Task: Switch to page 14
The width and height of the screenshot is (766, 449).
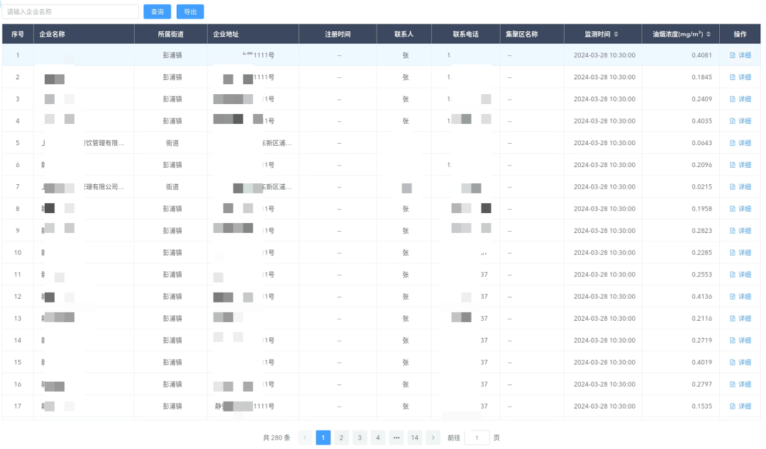Action: pyautogui.click(x=415, y=438)
